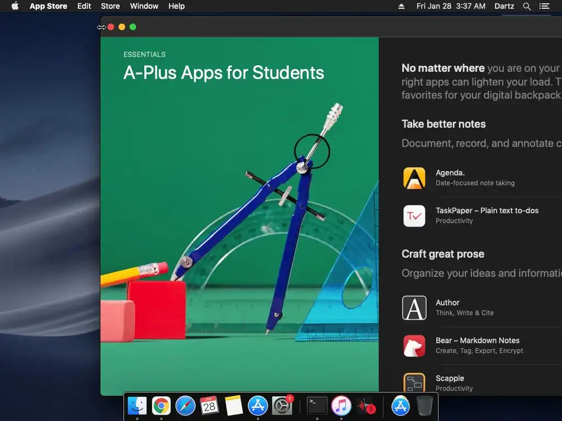Viewport: 562px width, 421px height.
Task: Open the Edit menu
Action: coord(84,6)
